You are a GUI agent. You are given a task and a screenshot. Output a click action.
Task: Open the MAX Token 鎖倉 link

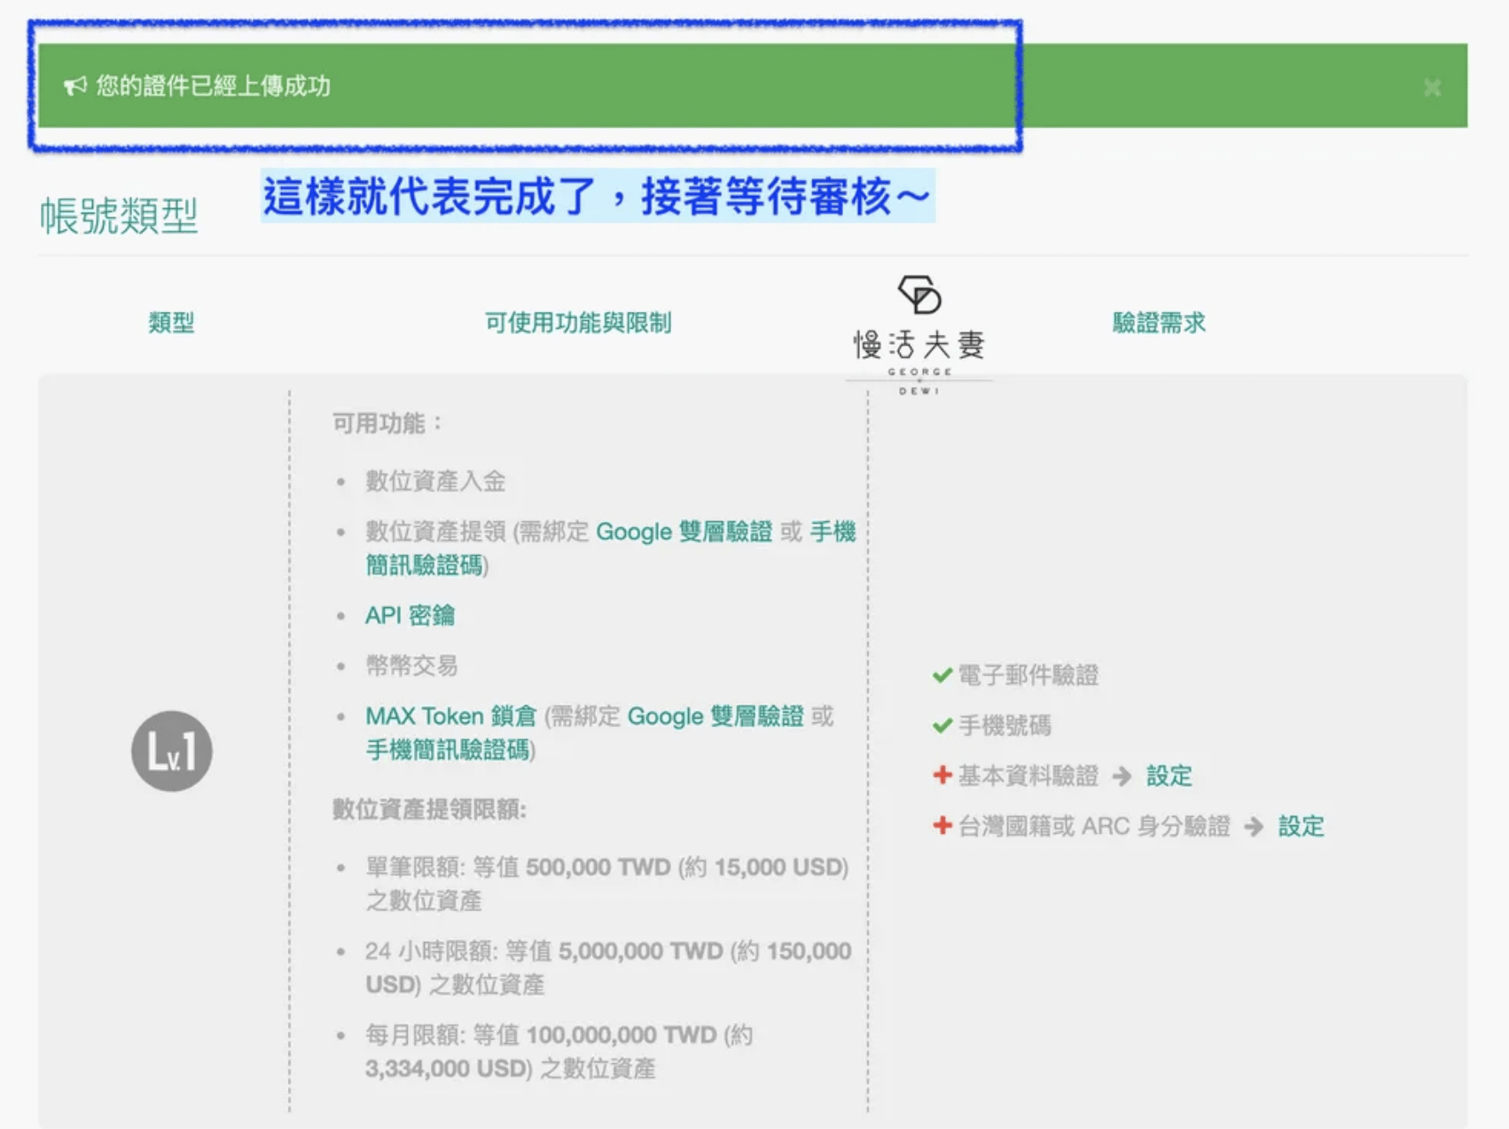(450, 716)
